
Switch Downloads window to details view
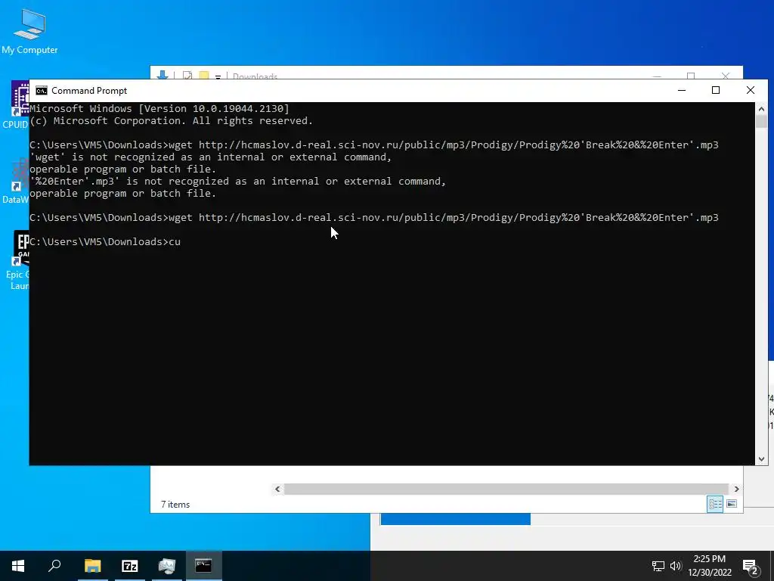click(x=715, y=504)
